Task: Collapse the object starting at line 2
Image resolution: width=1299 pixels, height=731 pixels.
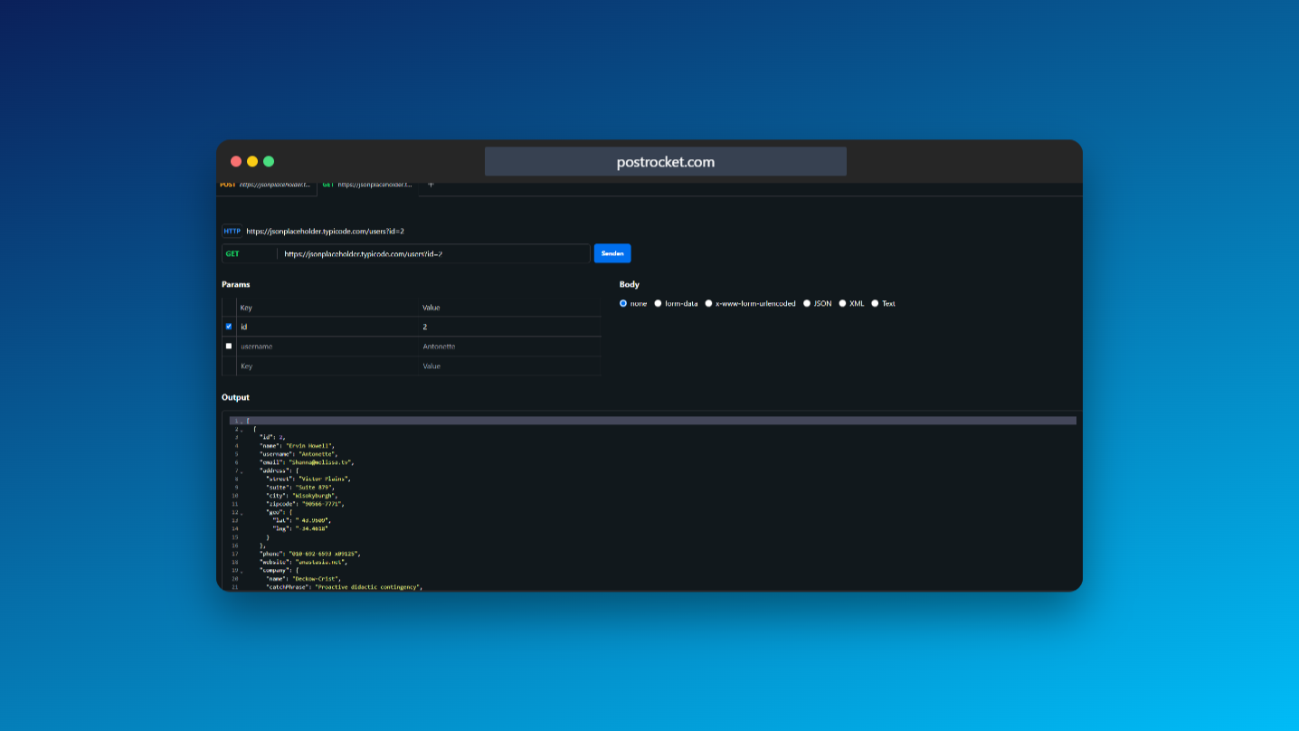Action: 242,430
